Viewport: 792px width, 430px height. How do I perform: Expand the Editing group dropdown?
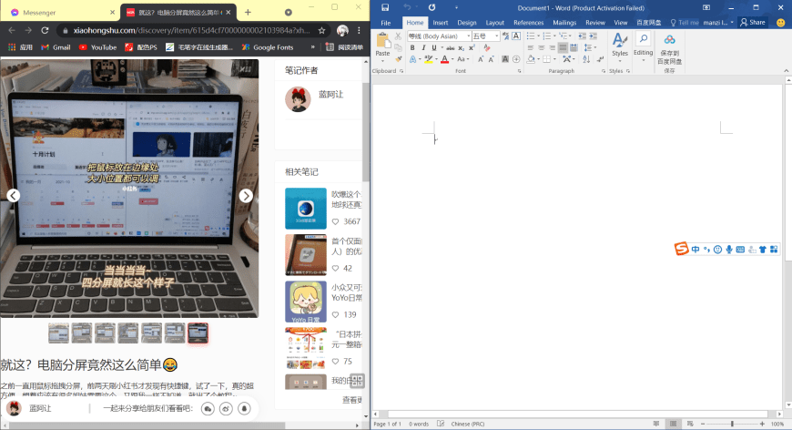coord(643,53)
